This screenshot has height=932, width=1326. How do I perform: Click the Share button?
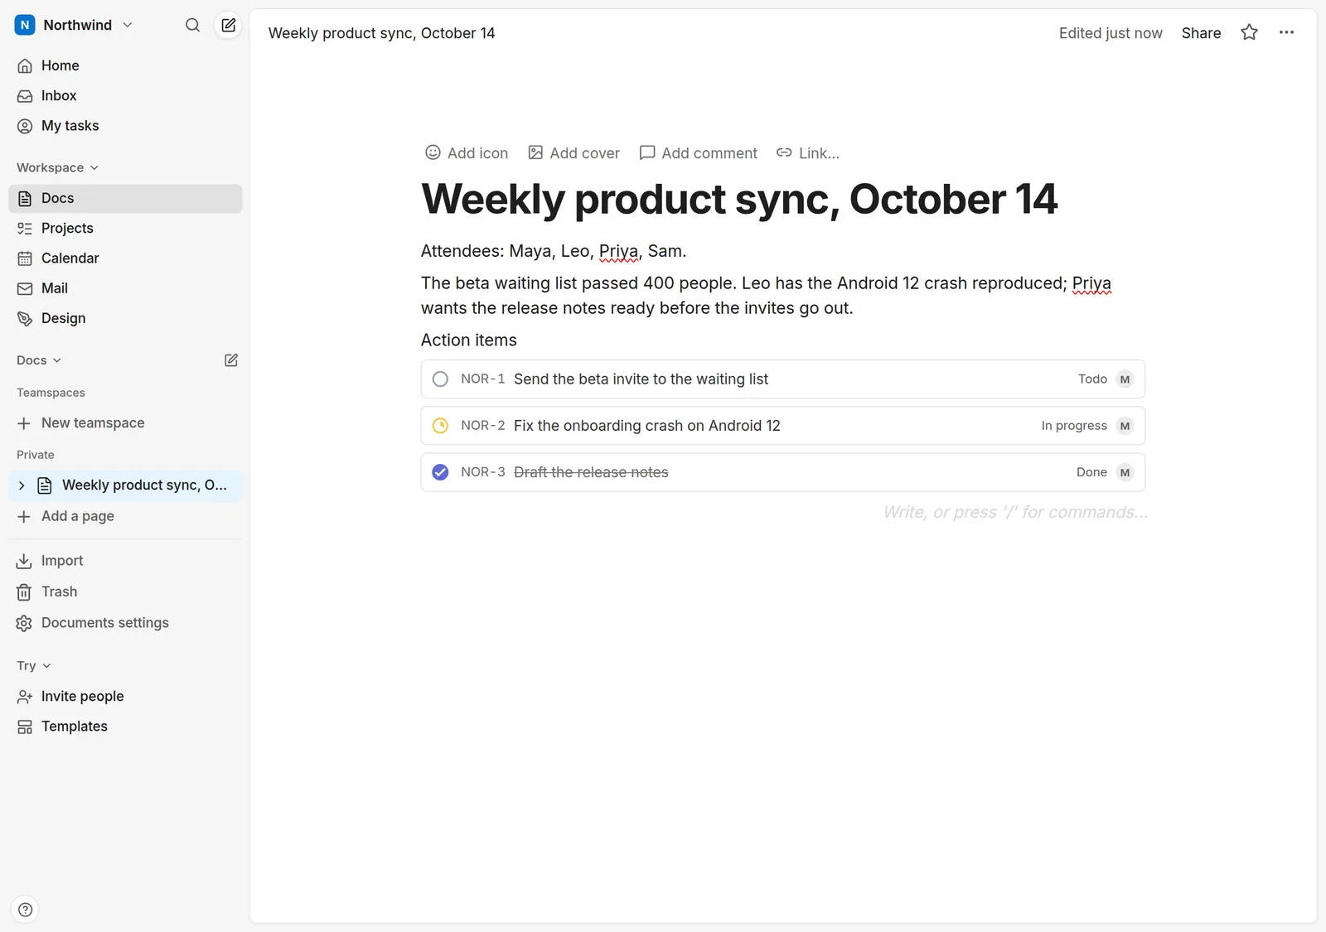[1201, 33]
